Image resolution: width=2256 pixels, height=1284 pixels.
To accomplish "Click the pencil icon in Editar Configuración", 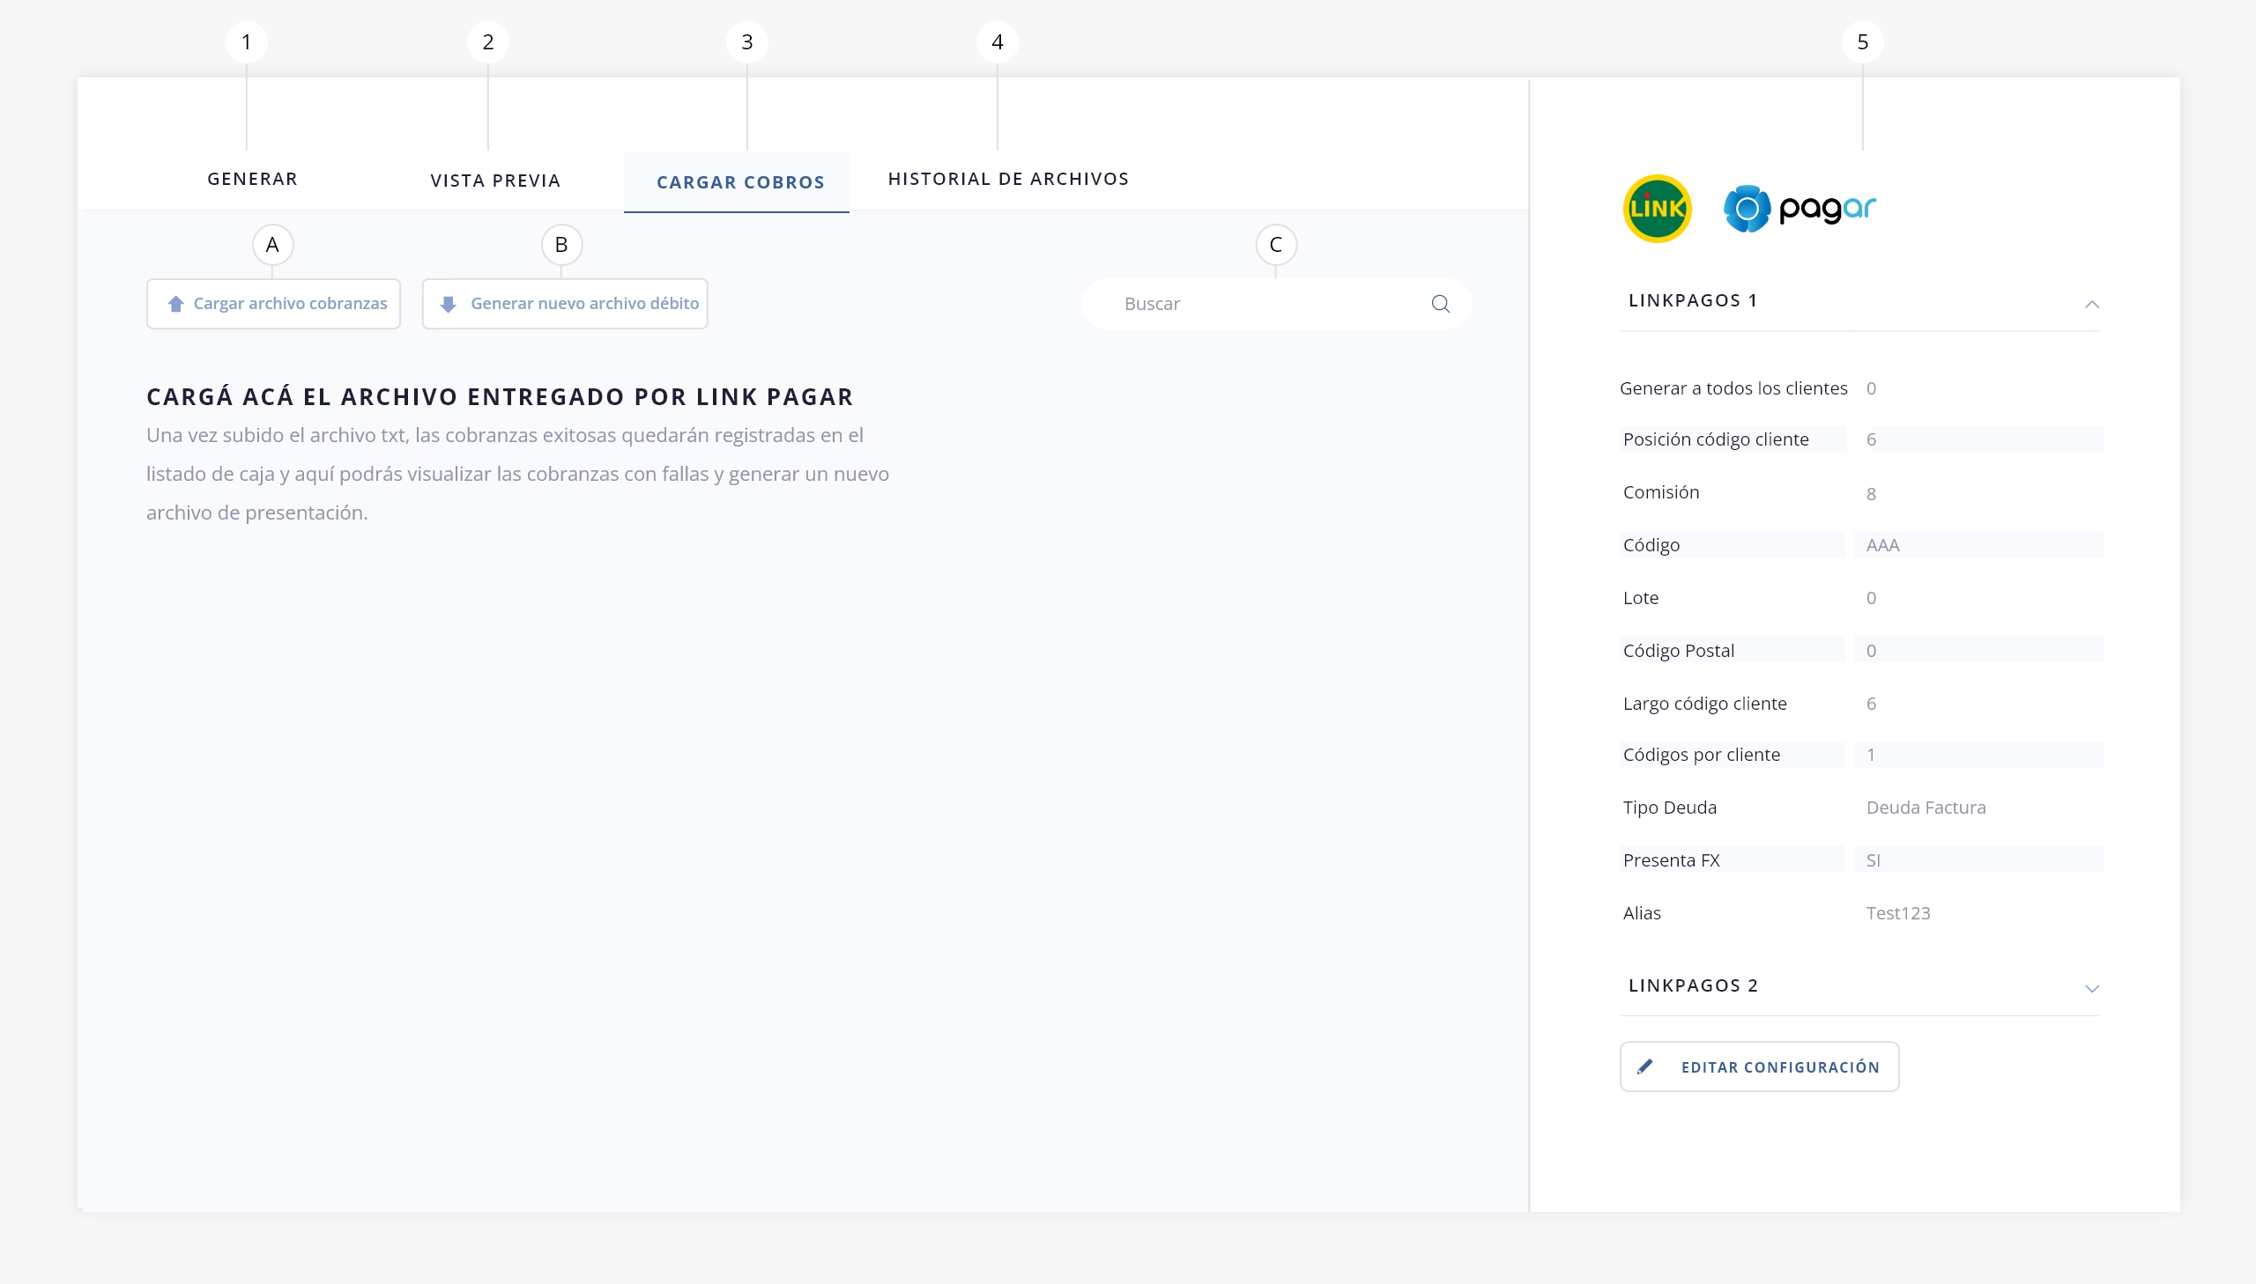I will click(x=1644, y=1067).
